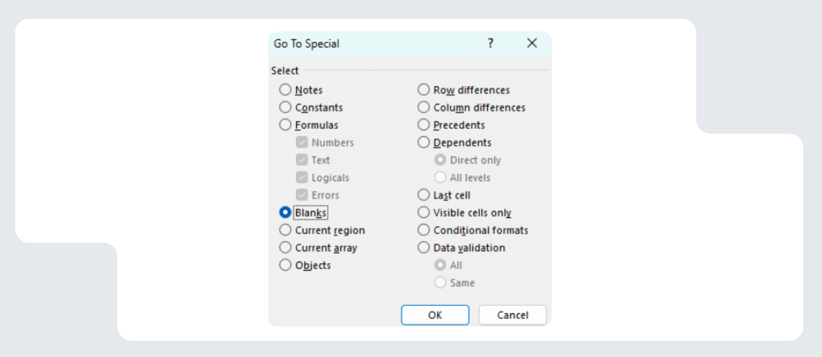
Task: Choose the Current region option
Action: [x=285, y=230]
